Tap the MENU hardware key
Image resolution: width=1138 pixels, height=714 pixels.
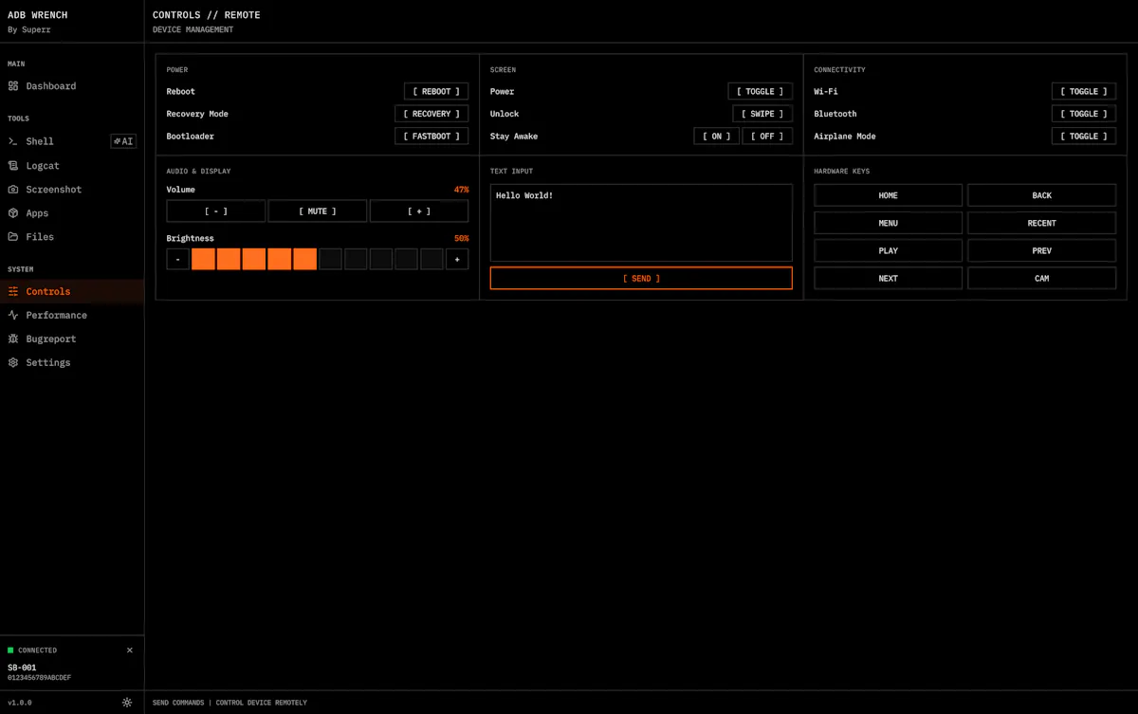(x=889, y=223)
